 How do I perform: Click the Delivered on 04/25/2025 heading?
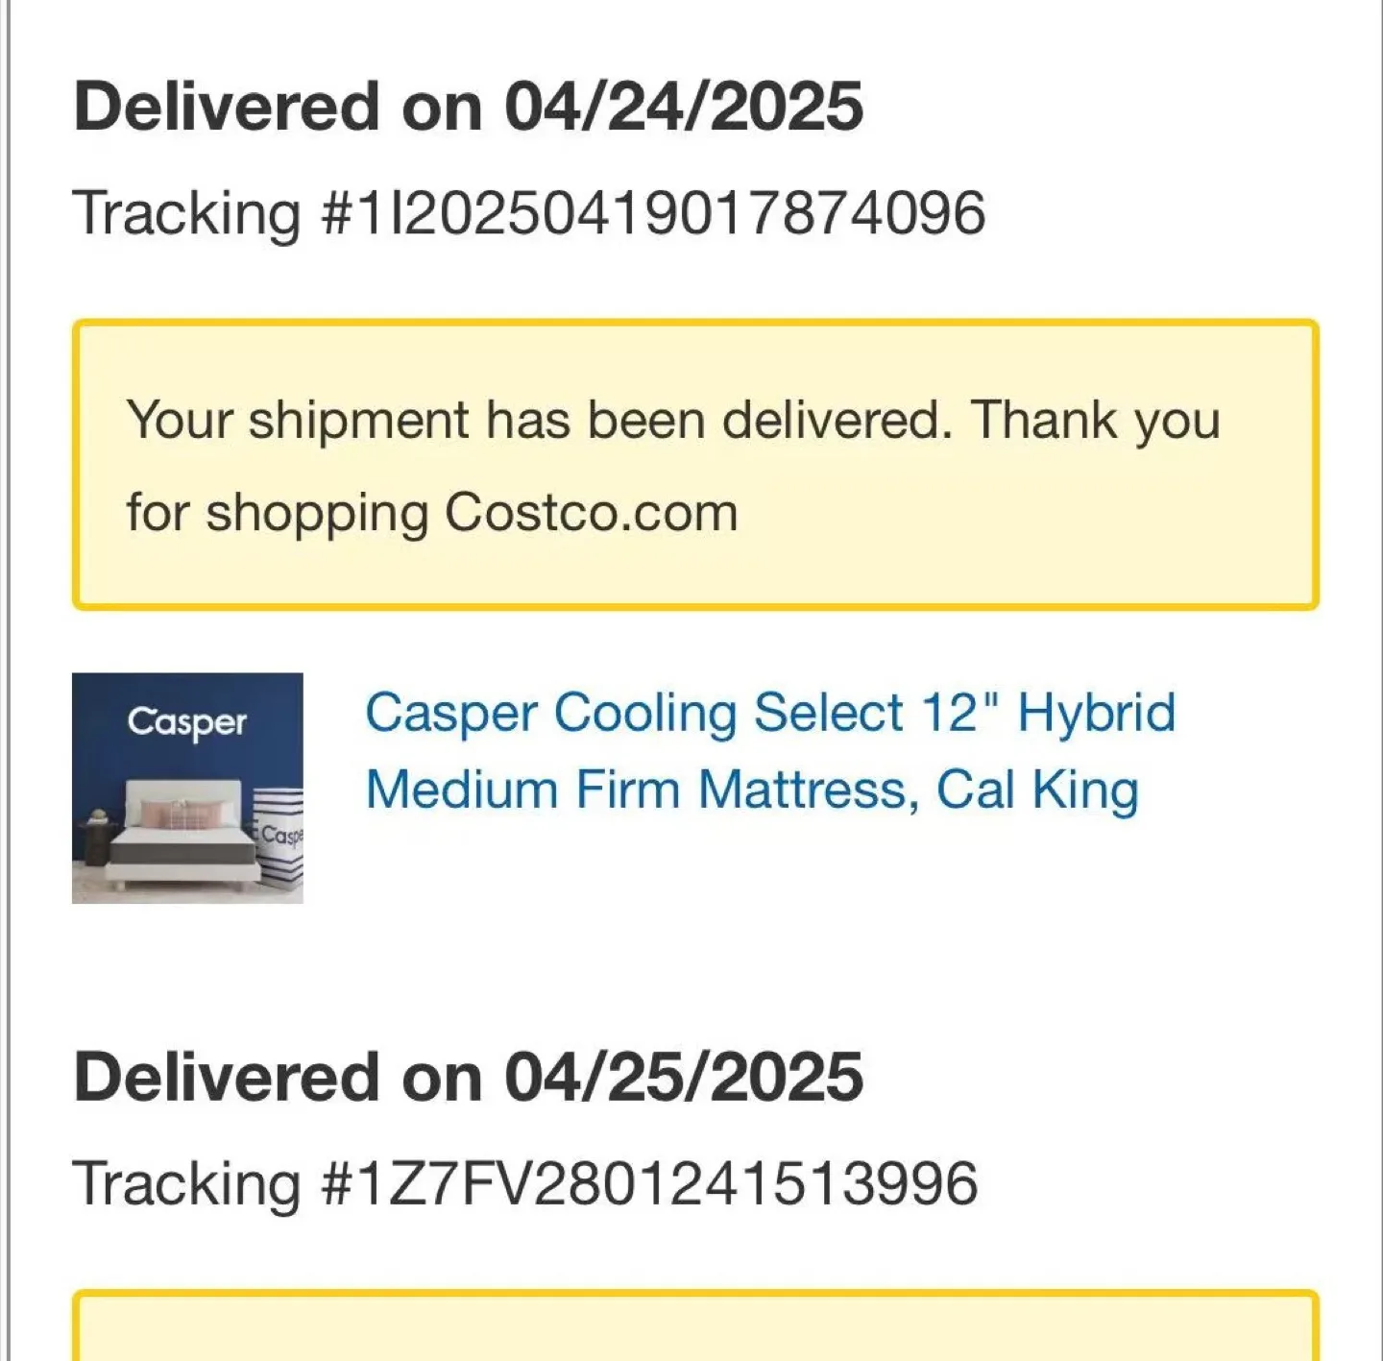[469, 1076]
